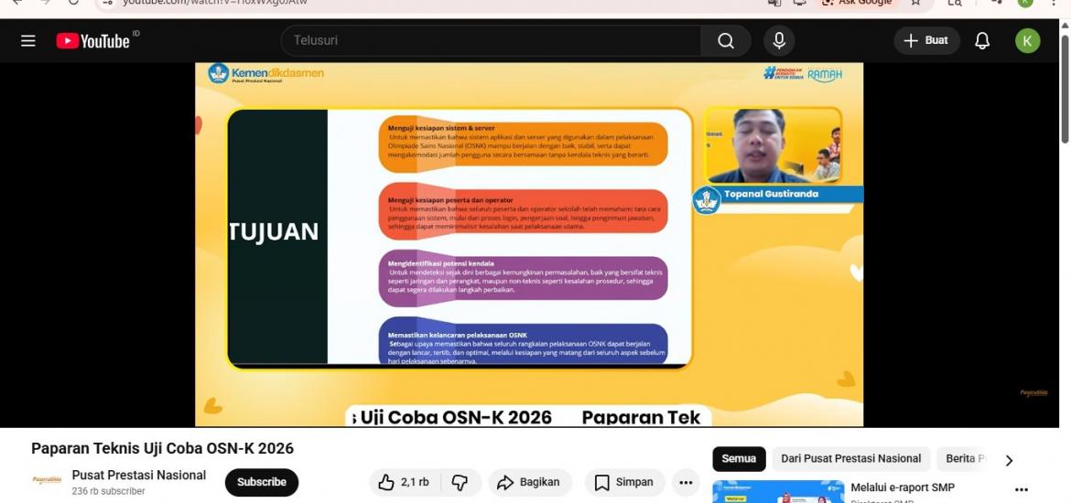Open the notifications bell
The width and height of the screenshot is (1071, 503).
click(x=982, y=41)
